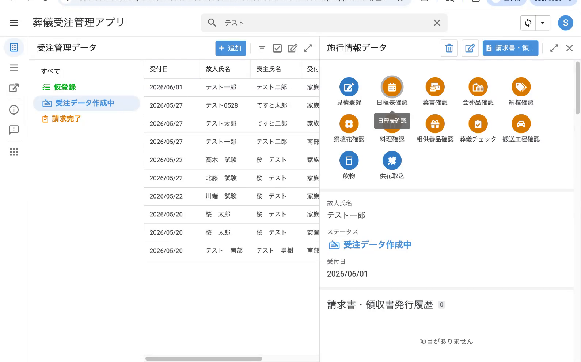Screen dimensions: 581x362
Task: Expand the 施行情報データ panel
Action: (x=554, y=48)
